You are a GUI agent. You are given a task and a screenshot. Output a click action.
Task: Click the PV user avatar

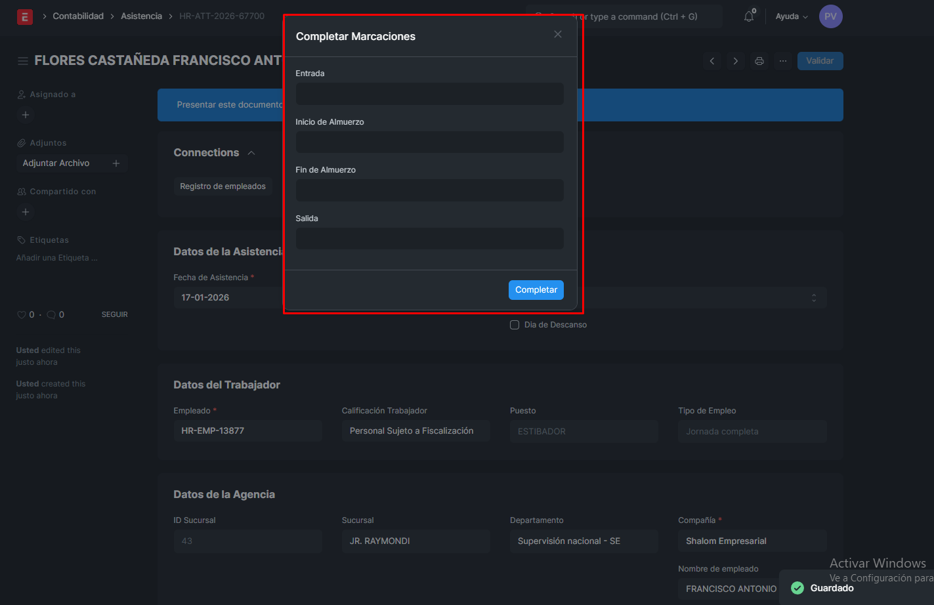(830, 16)
